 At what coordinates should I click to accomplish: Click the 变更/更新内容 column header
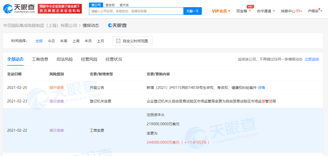[x=158, y=74]
